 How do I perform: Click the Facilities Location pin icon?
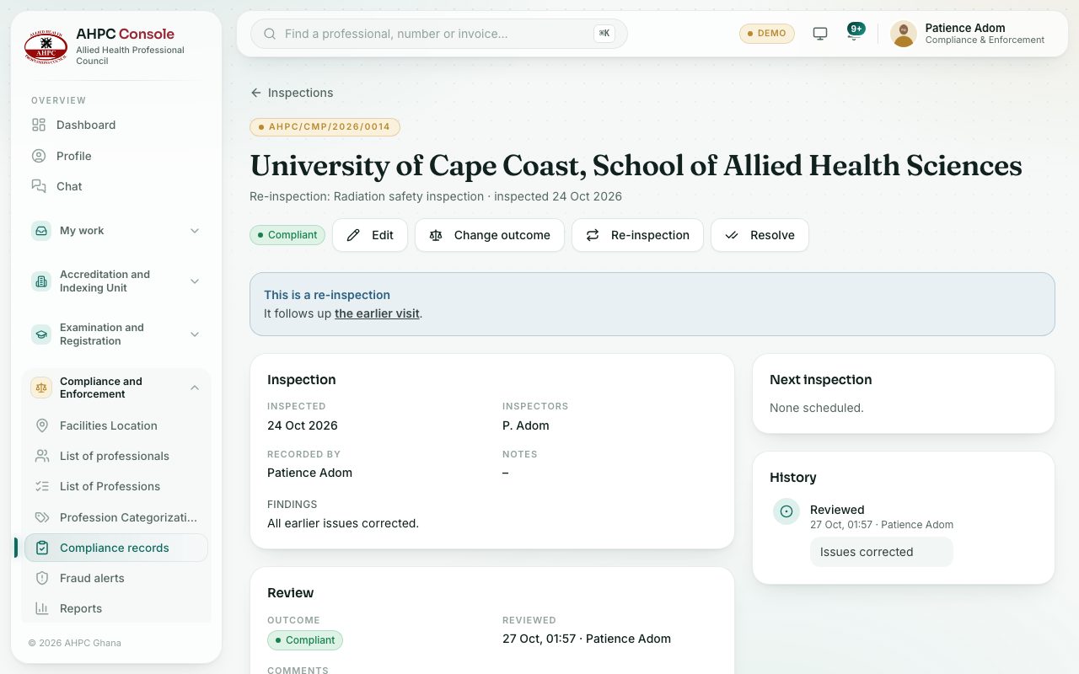[x=42, y=425]
